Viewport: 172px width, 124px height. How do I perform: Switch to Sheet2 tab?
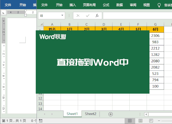90,114
